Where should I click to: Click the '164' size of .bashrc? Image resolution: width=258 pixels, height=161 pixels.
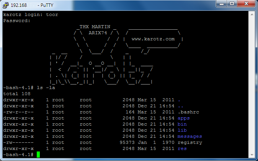click(x=130, y=112)
